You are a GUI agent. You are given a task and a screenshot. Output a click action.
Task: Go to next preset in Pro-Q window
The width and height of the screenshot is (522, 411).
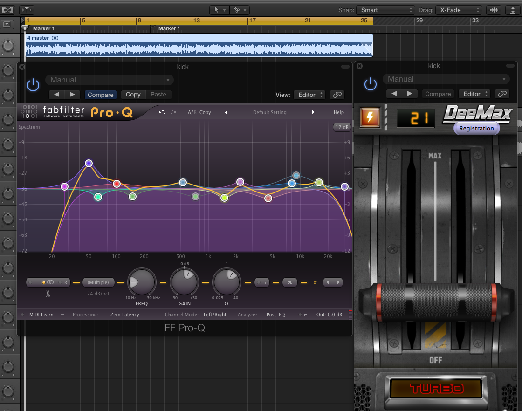click(72, 95)
